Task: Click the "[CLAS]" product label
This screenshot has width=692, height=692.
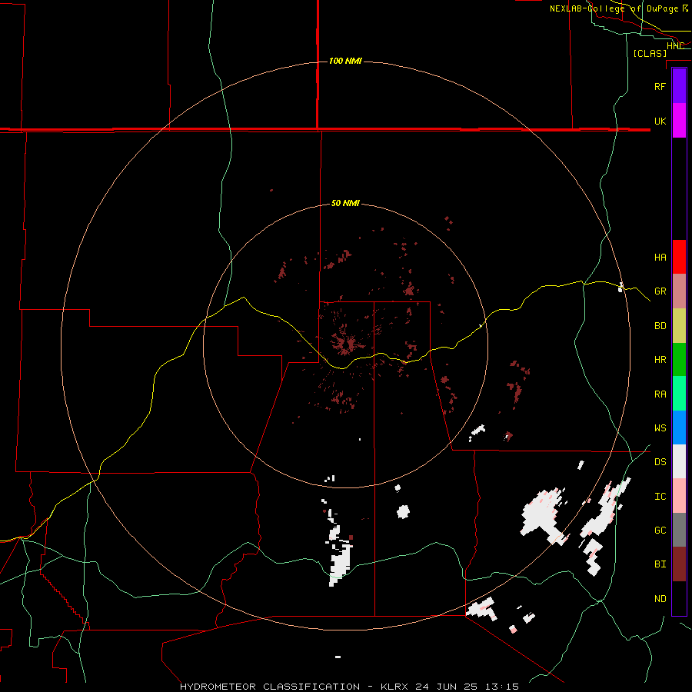Action: pyautogui.click(x=650, y=53)
